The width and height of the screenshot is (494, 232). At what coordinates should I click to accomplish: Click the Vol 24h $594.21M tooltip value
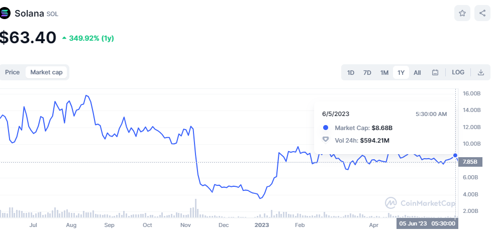click(x=375, y=141)
